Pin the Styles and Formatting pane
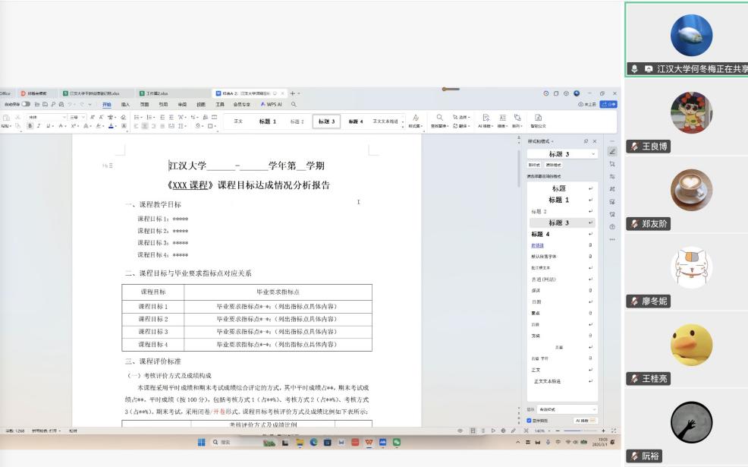The width and height of the screenshot is (748, 467). click(586, 141)
